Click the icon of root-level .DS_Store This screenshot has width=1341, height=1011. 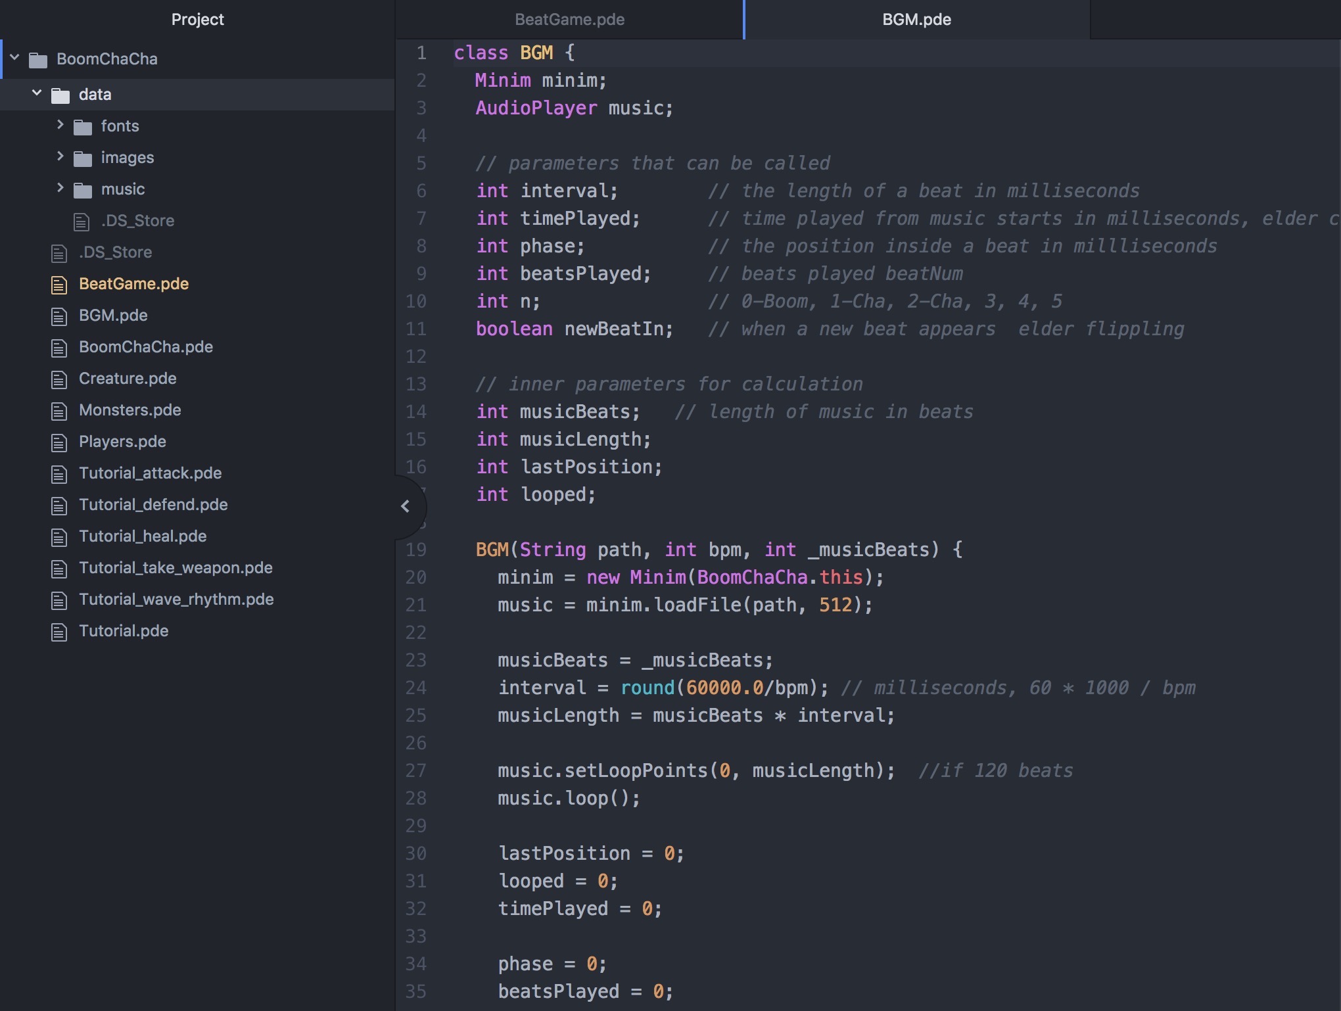[59, 253]
